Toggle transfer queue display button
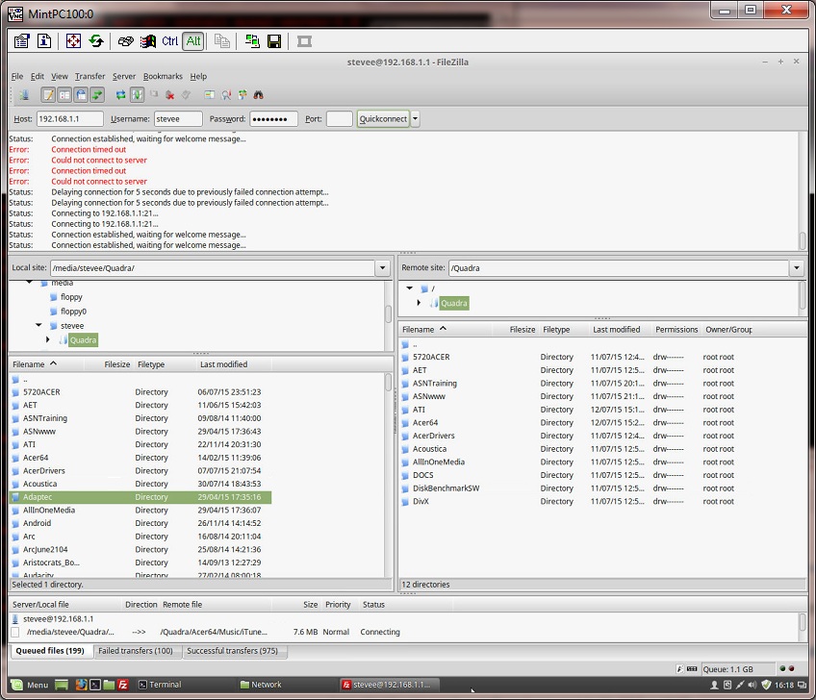Image resolution: width=816 pixels, height=700 pixels. pyautogui.click(x=97, y=95)
